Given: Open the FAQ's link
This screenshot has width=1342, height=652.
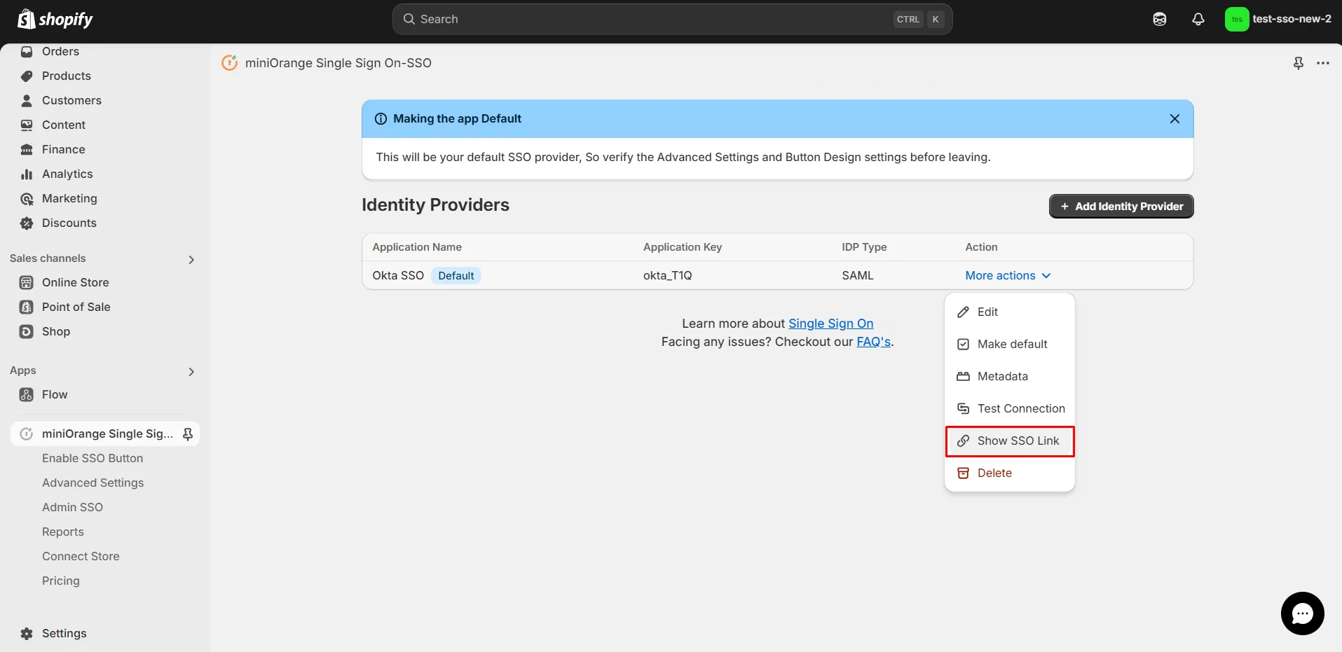Looking at the screenshot, I should (x=874, y=342).
